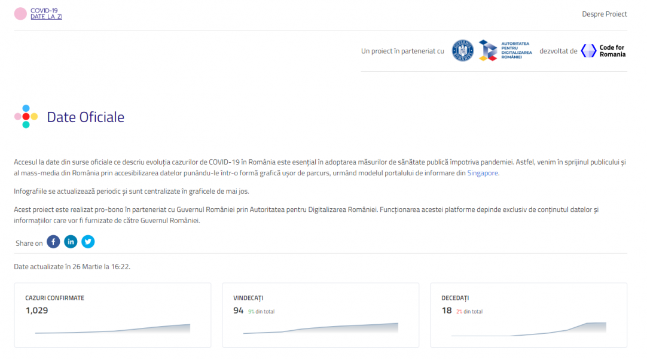The height and width of the screenshot is (359, 647).
Task: Click the Vindecați card title
Action: (248, 298)
